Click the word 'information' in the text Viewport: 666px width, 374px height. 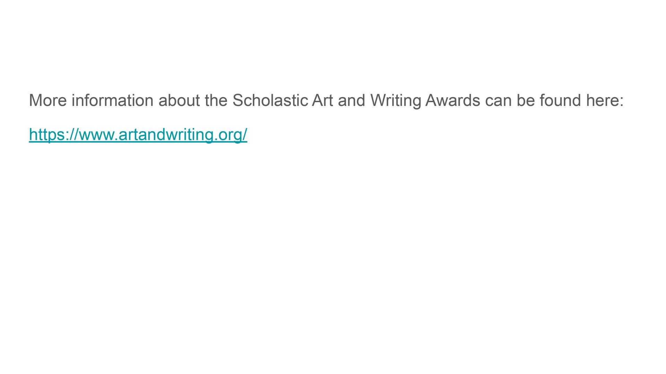[x=112, y=100]
